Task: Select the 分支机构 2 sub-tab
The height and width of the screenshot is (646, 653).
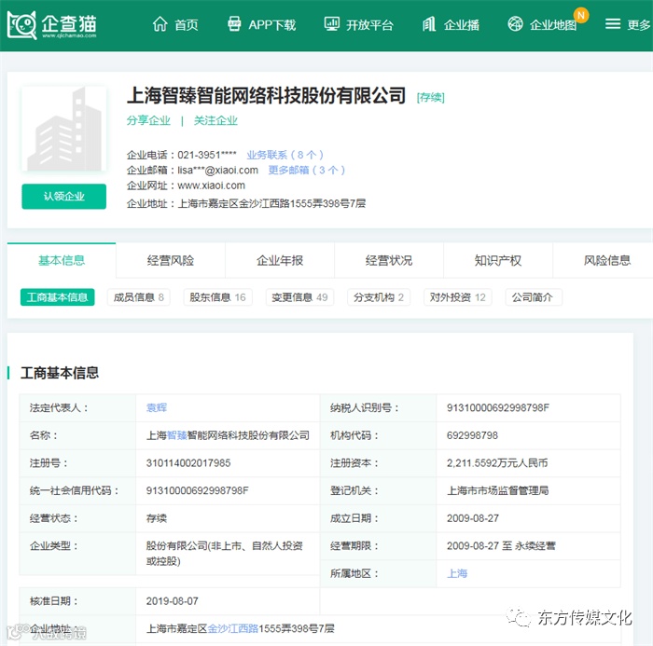Action: (x=379, y=297)
